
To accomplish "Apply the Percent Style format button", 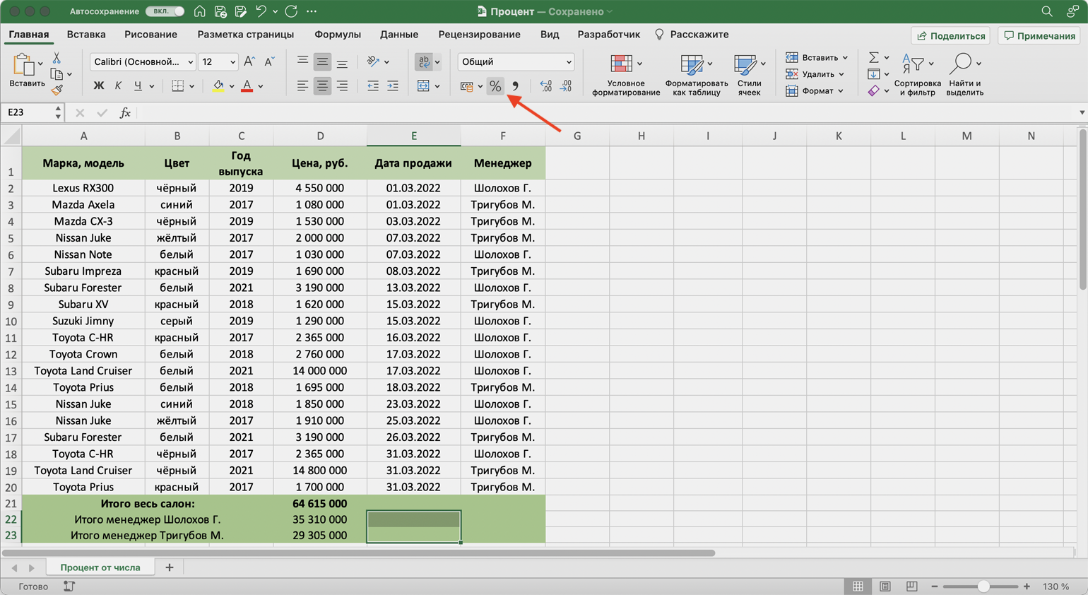I will [495, 86].
